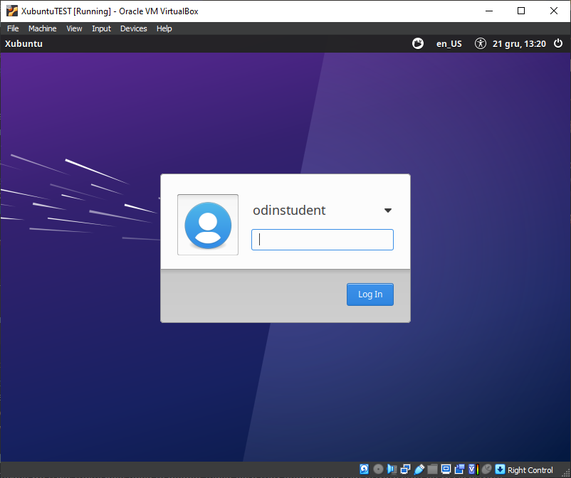Open the power menu icon
571x478 pixels.
[558, 43]
